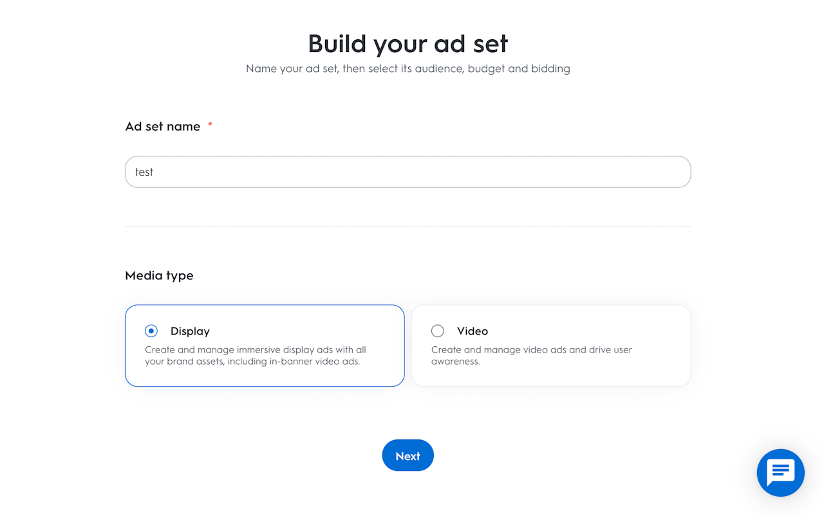The height and width of the screenshot is (516, 824).
Task: Click the "Build your ad set" heading
Action: click(x=407, y=44)
